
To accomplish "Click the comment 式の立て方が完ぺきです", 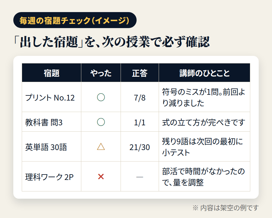I will click(203, 122).
